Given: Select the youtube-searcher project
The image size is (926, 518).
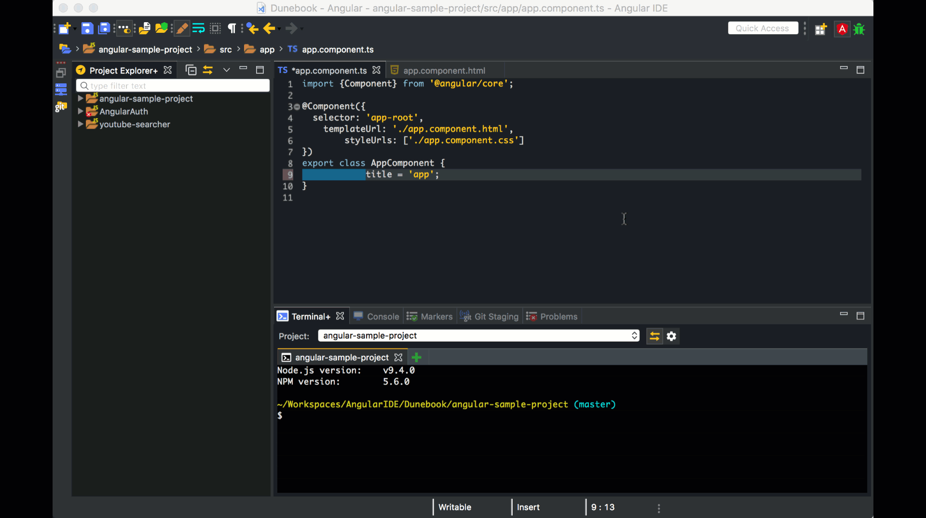Looking at the screenshot, I should click(135, 124).
